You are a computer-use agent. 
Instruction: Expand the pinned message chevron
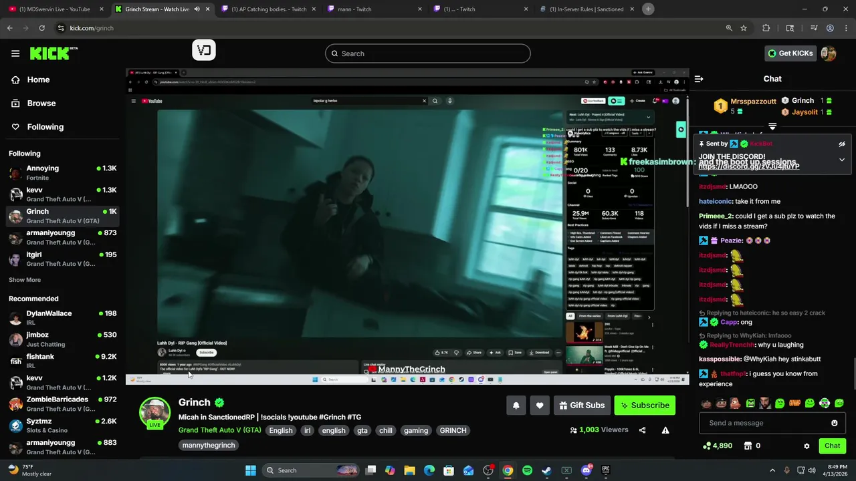[x=842, y=160]
